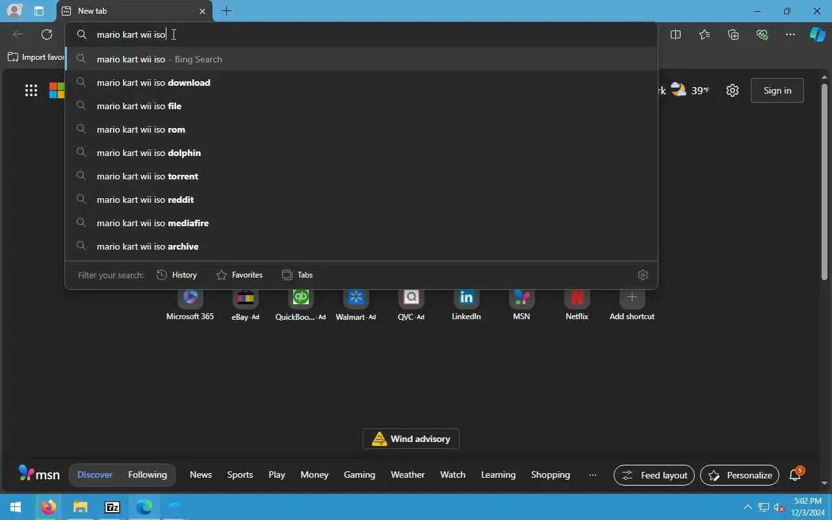This screenshot has width=832, height=520.
Task: Filter search by Tabs
Action: [297, 275]
